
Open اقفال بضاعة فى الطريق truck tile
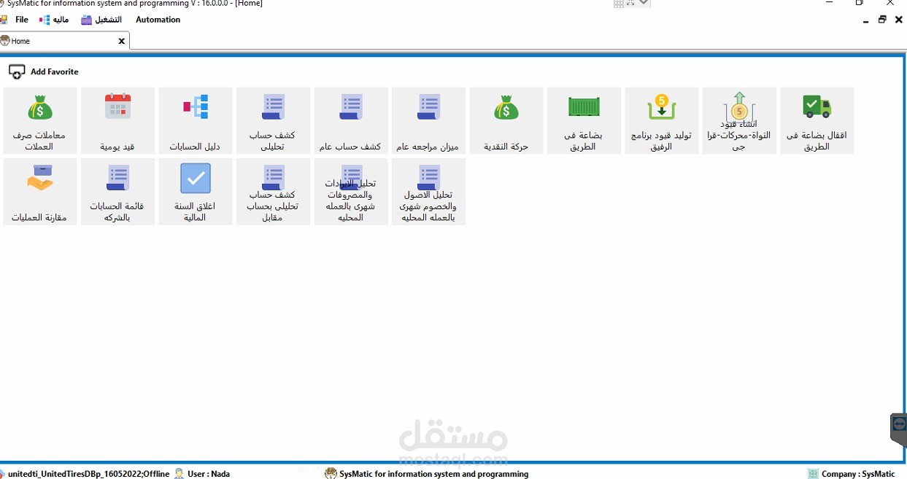pos(817,121)
